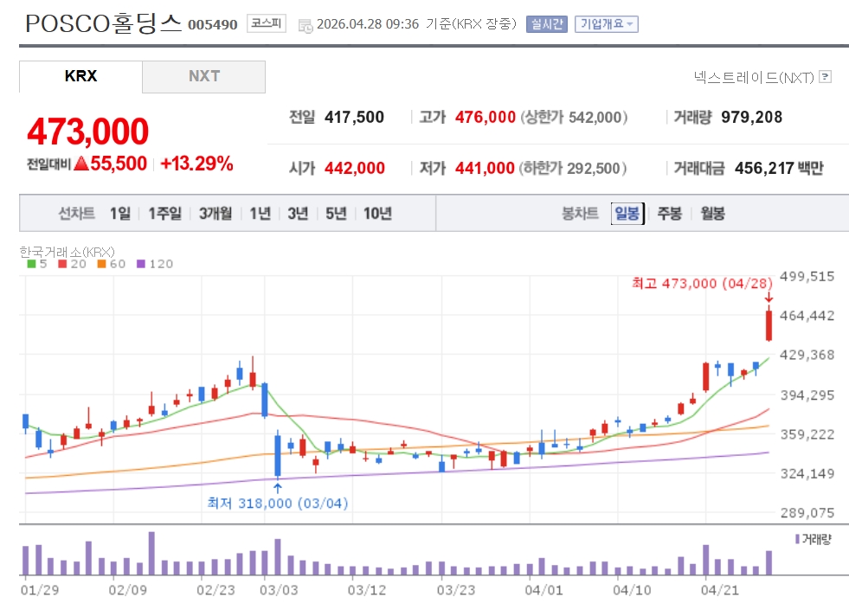Select the 1주일 line chart period
849x616 pixels.
165,214
